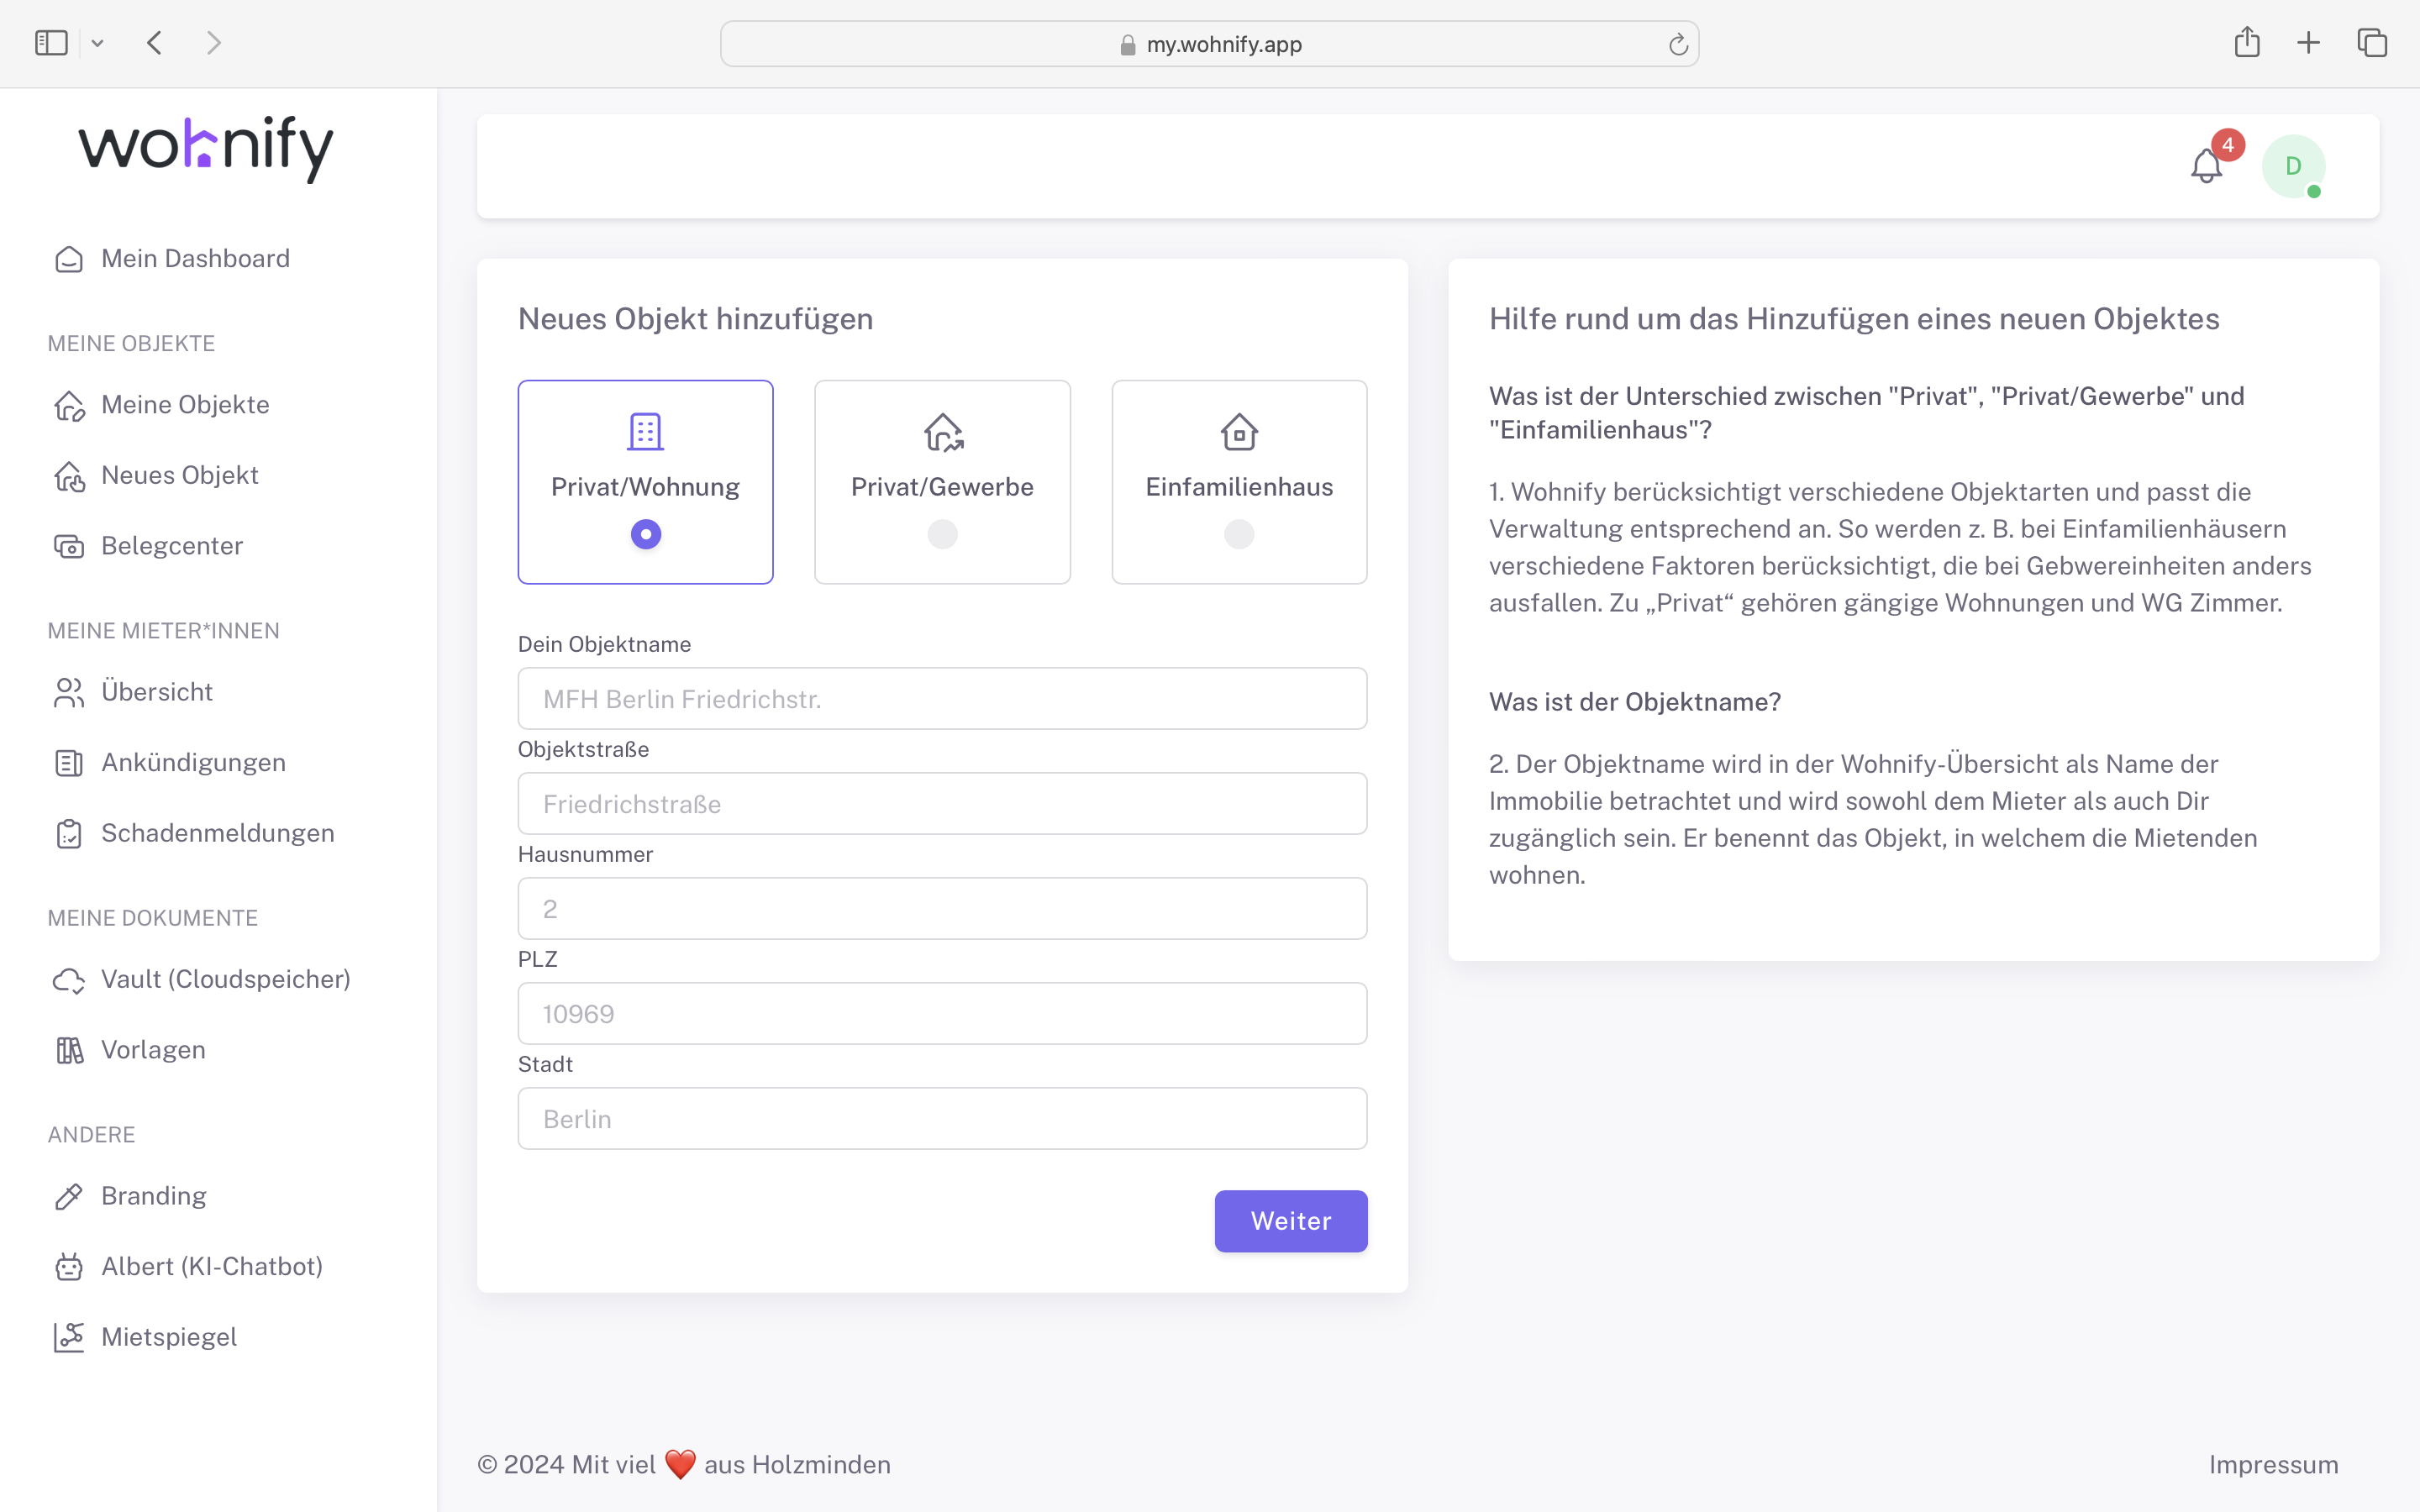Open the sidebar chevron dropdown
Screen dimensions: 2420x1512
97,42
